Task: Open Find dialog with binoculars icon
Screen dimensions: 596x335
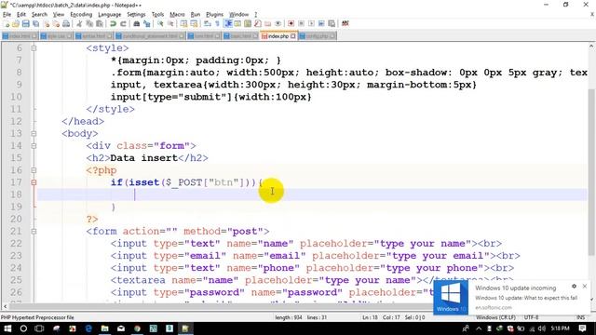Action: pos(137,23)
